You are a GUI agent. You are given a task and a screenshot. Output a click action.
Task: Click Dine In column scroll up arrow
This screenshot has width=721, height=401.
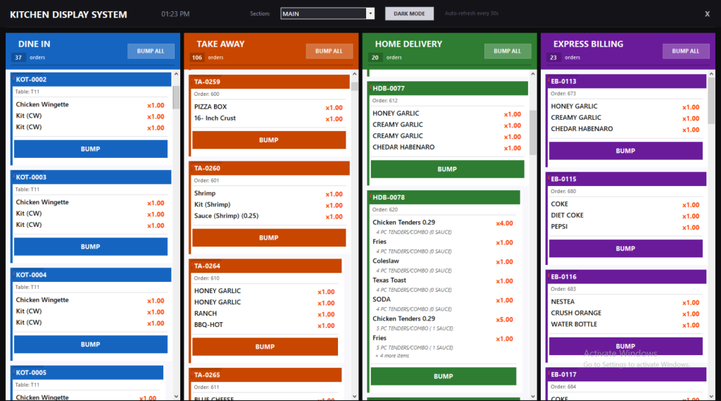tap(176, 74)
